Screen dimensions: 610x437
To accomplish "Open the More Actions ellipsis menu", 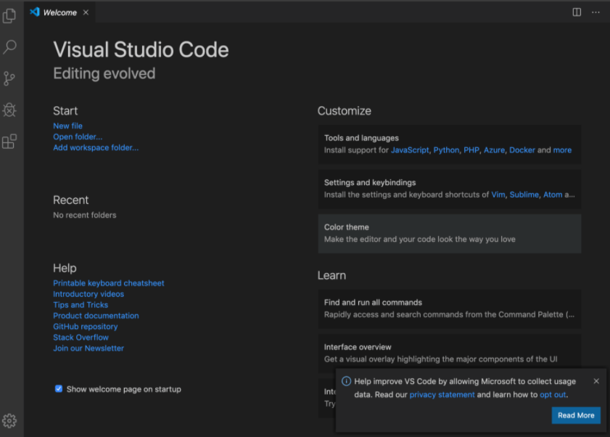I will pyautogui.click(x=595, y=12).
